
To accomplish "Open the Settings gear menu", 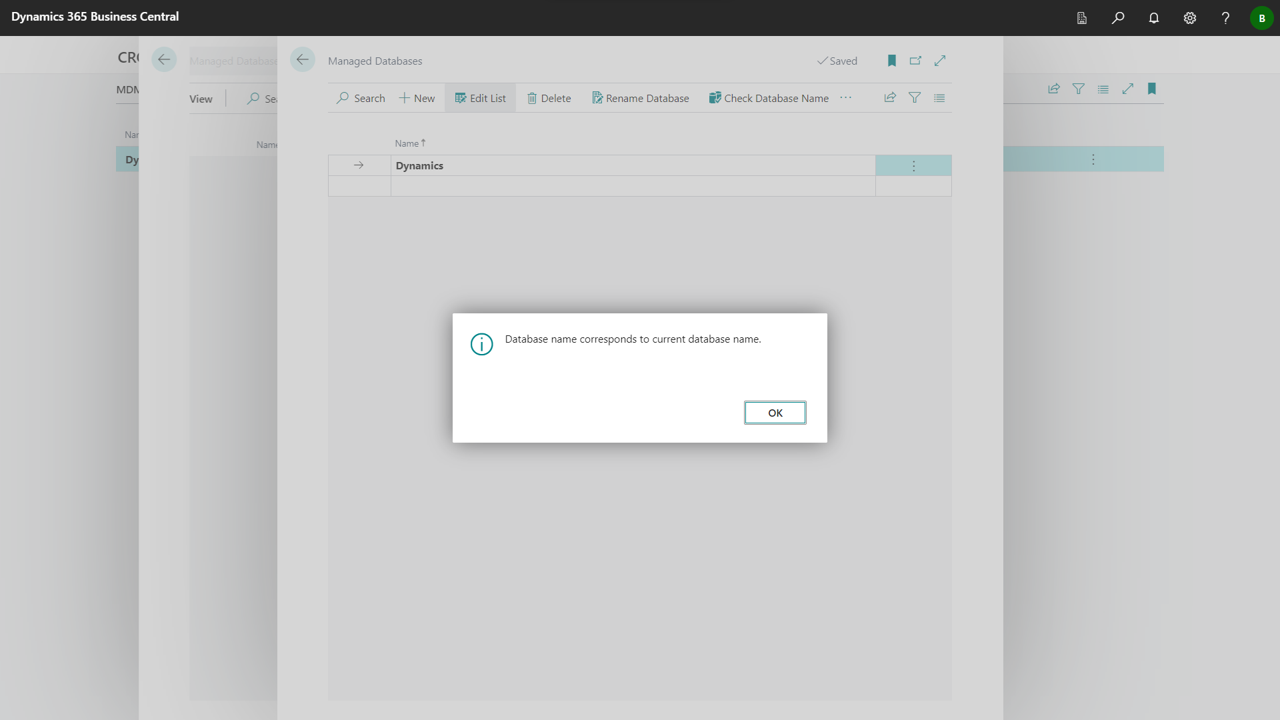I will (1190, 18).
